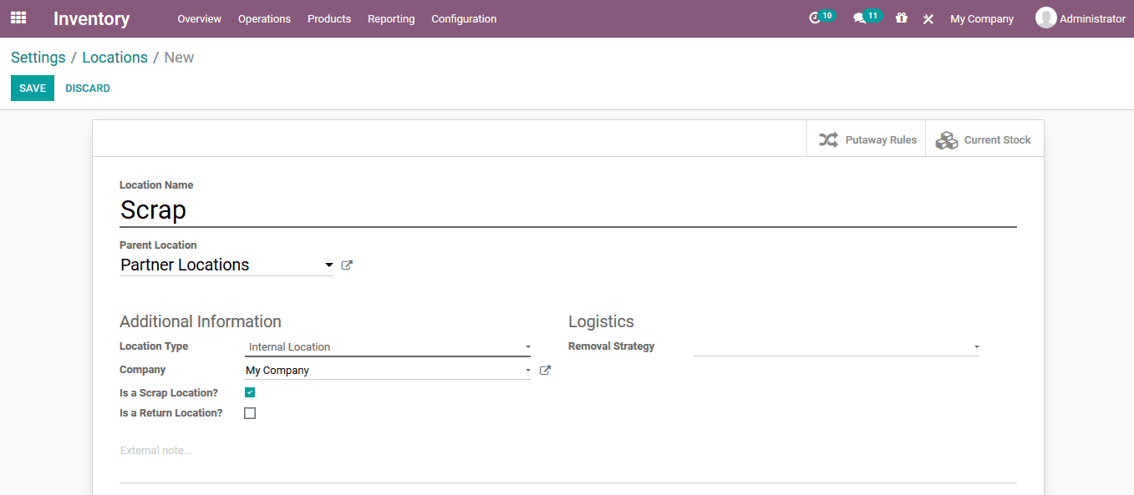Open the Location Type dropdown

[x=526, y=346]
